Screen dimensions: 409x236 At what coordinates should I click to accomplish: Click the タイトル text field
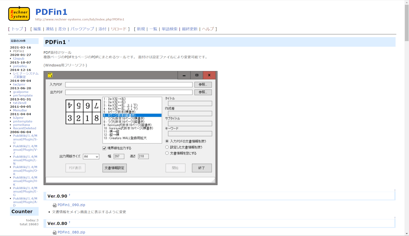190,104
